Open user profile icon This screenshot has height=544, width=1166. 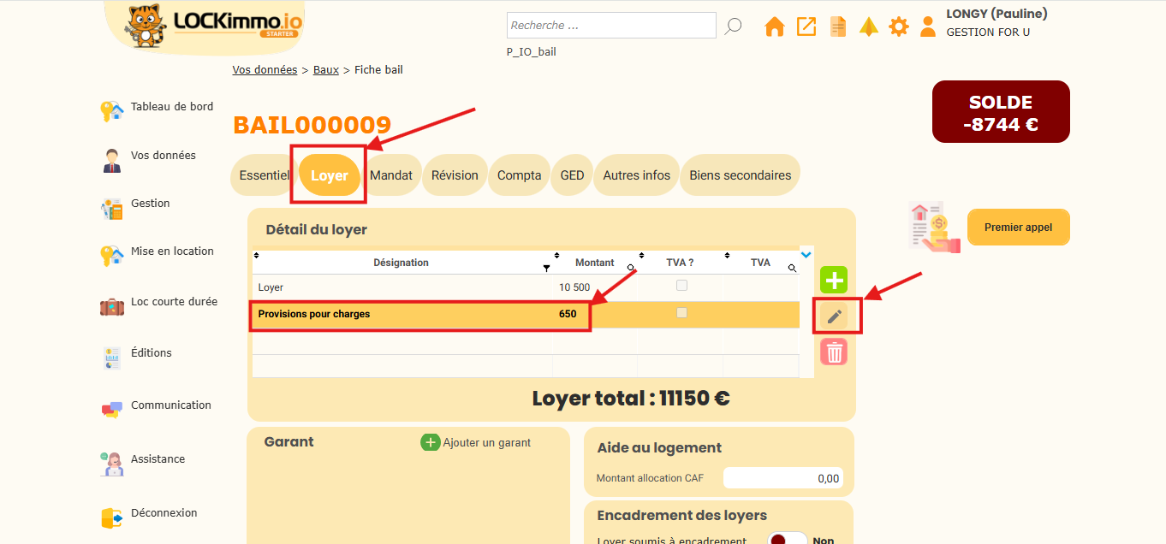coord(928,27)
